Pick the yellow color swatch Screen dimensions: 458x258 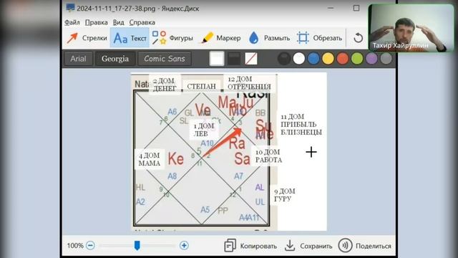pyautogui.click(x=328, y=59)
